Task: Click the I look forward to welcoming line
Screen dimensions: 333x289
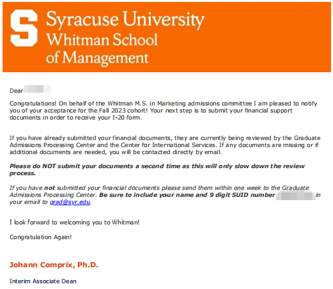Action: point(74,223)
